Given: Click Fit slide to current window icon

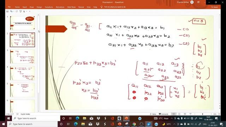Looking at the screenshot, I should [219, 114].
